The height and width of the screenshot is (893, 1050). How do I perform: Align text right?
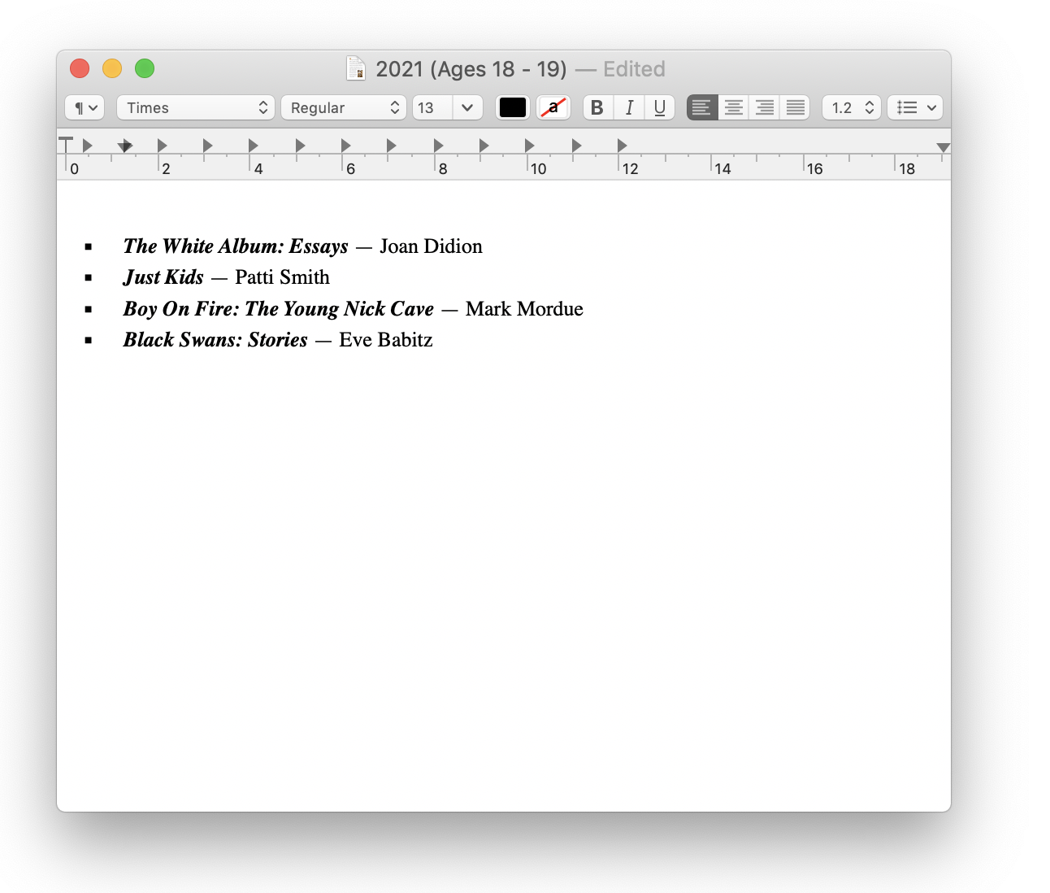764,107
